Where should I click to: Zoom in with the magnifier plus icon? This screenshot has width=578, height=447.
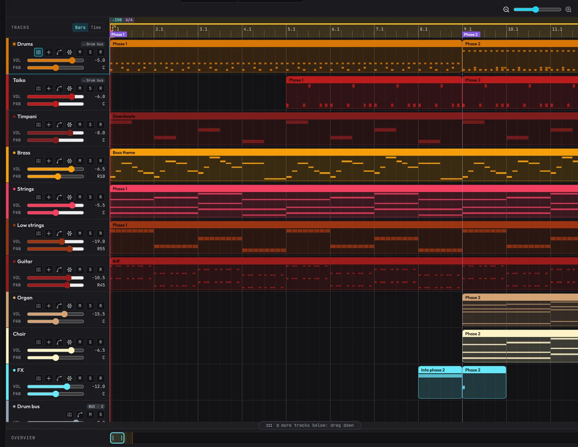(x=568, y=9)
